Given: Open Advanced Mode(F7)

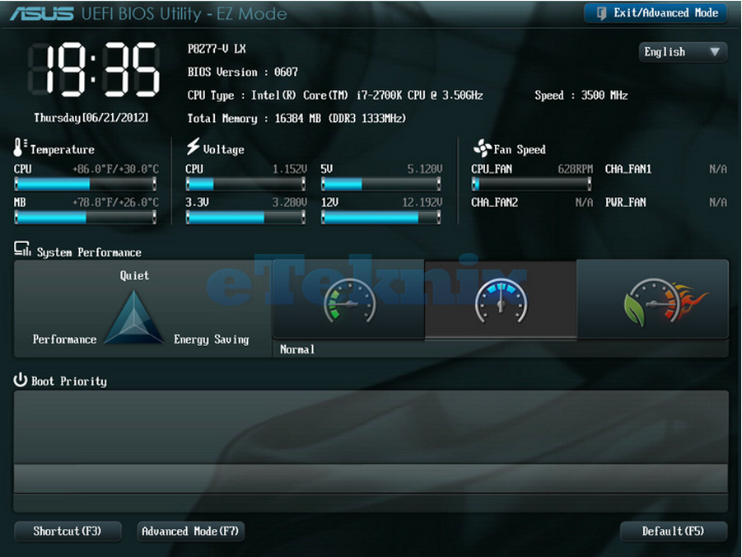Looking at the screenshot, I should click(x=190, y=531).
